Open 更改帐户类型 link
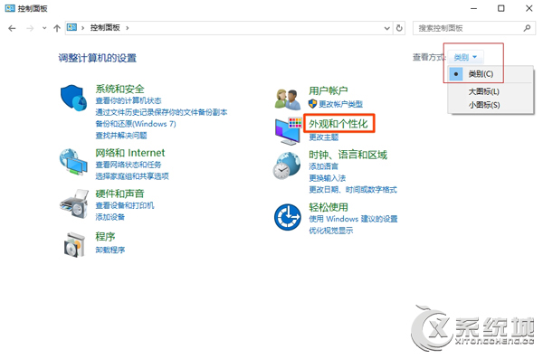 coord(341,104)
